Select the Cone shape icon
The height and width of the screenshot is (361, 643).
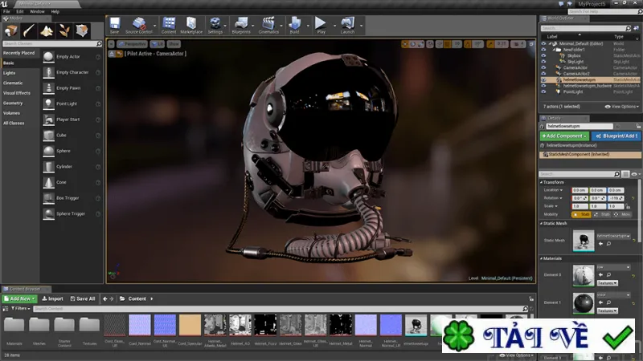click(x=48, y=183)
